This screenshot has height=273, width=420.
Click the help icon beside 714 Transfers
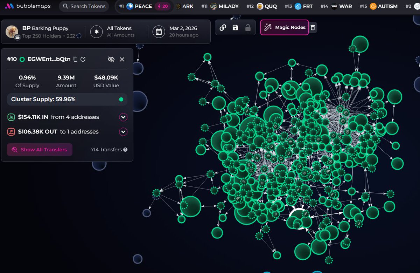click(x=125, y=150)
